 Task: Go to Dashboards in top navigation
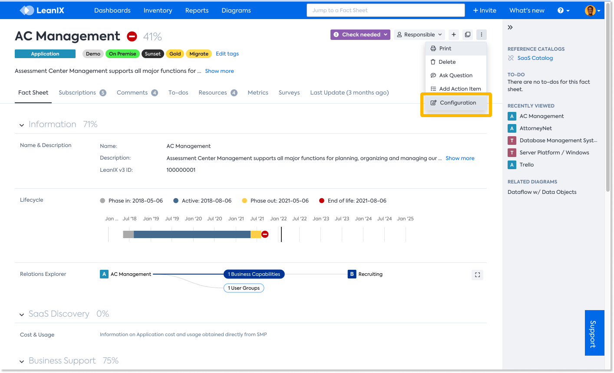point(112,10)
